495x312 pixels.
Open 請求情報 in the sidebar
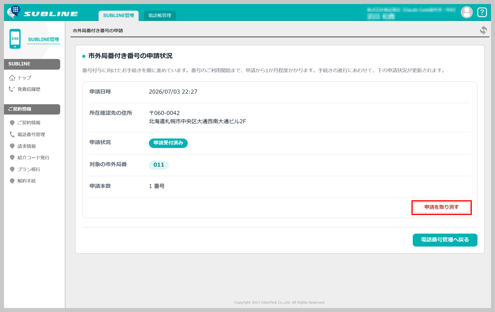click(x=27, y=146)
